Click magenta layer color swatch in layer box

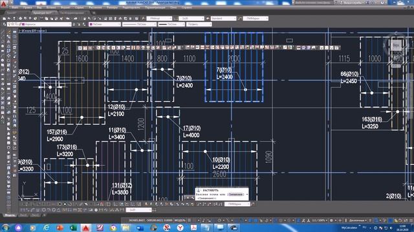coord(23,24)
